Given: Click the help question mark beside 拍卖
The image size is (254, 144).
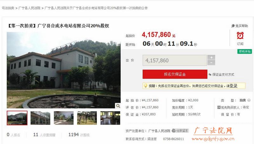Looking at the screenshot, I should click(x=249, y=100).
